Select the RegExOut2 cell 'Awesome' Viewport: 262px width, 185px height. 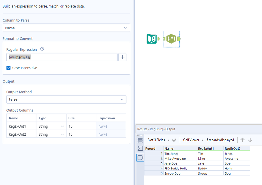click(237, 159)
